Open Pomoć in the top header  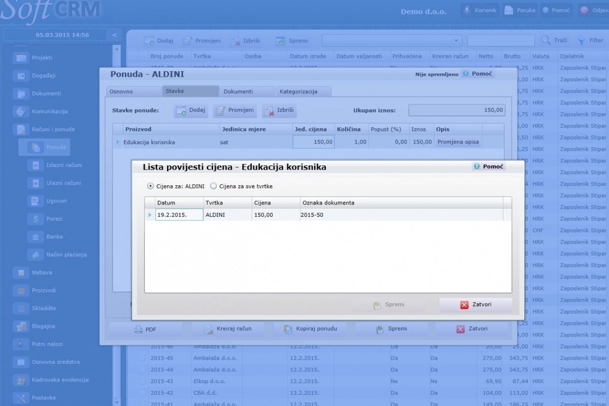tap(556, 10)
